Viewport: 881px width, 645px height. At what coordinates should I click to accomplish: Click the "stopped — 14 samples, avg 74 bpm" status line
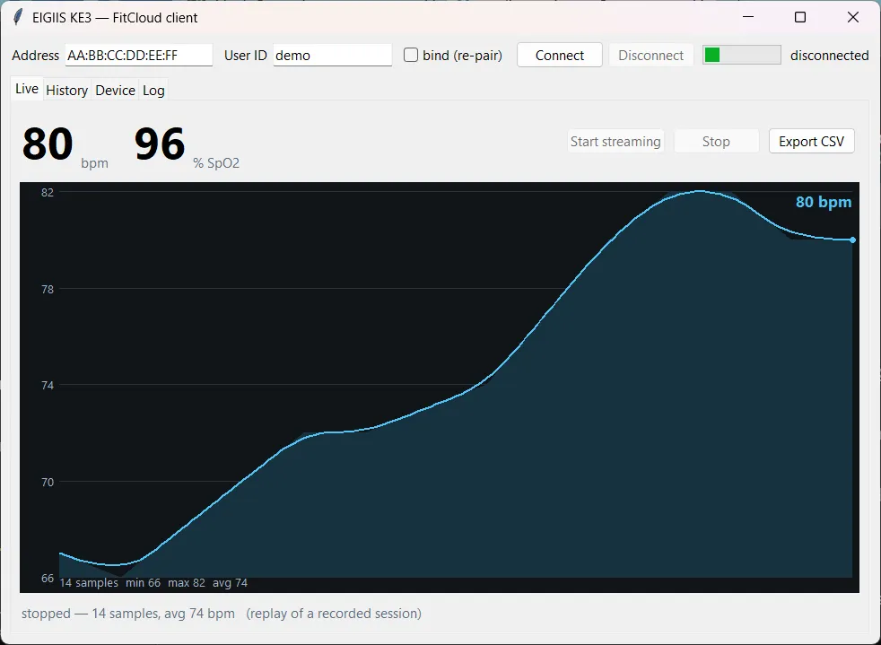tap(128, 614)
